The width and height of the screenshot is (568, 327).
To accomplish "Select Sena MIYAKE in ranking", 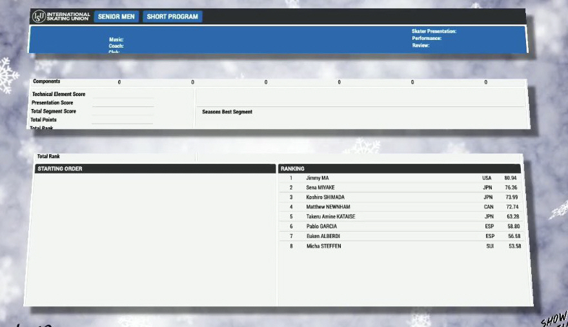I will point(320,188).
